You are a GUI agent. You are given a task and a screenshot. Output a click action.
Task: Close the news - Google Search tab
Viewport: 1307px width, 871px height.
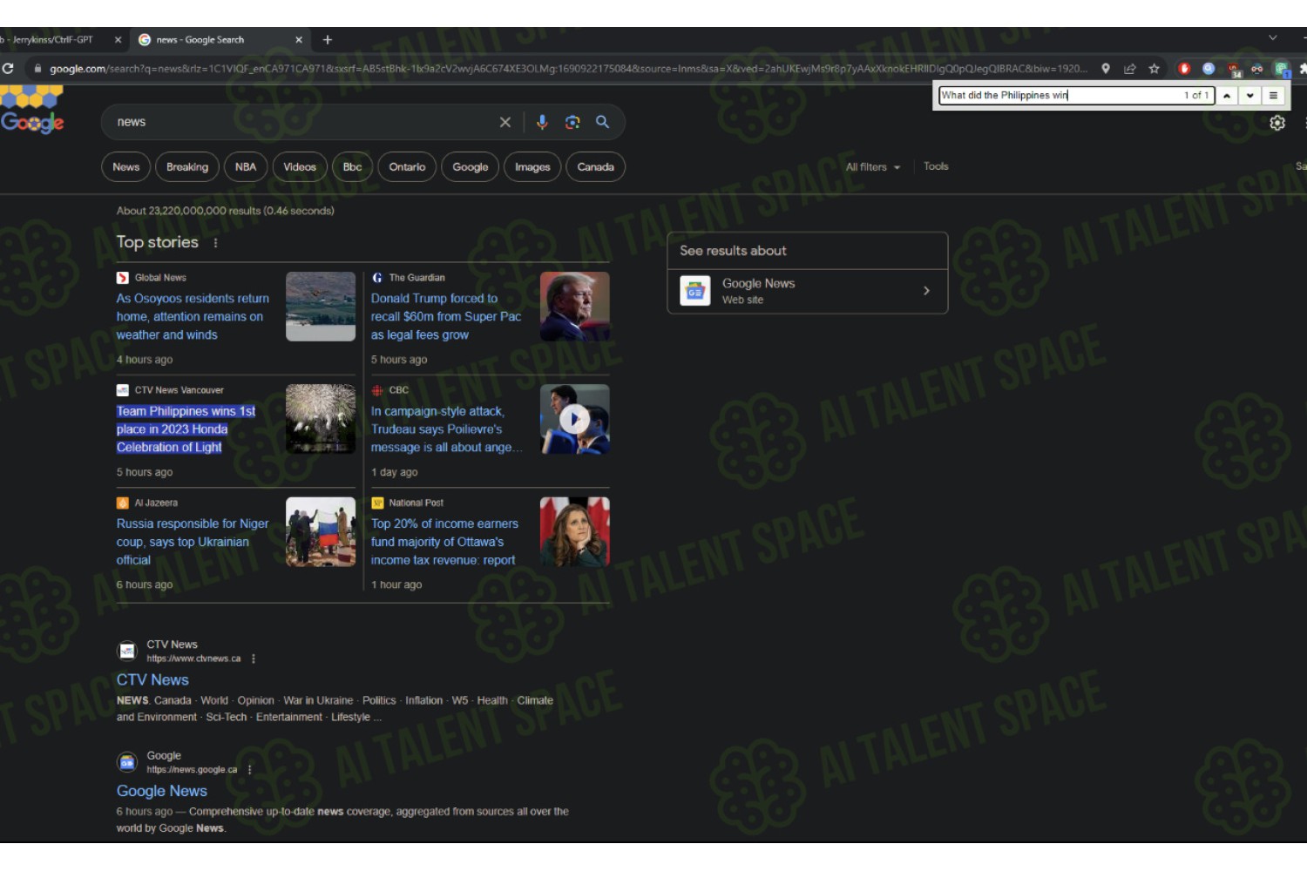pos(299,40)
